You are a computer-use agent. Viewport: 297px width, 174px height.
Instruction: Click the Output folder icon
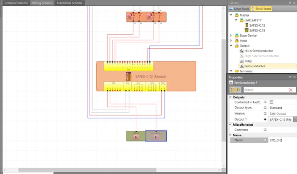click(x=237, y=46)
